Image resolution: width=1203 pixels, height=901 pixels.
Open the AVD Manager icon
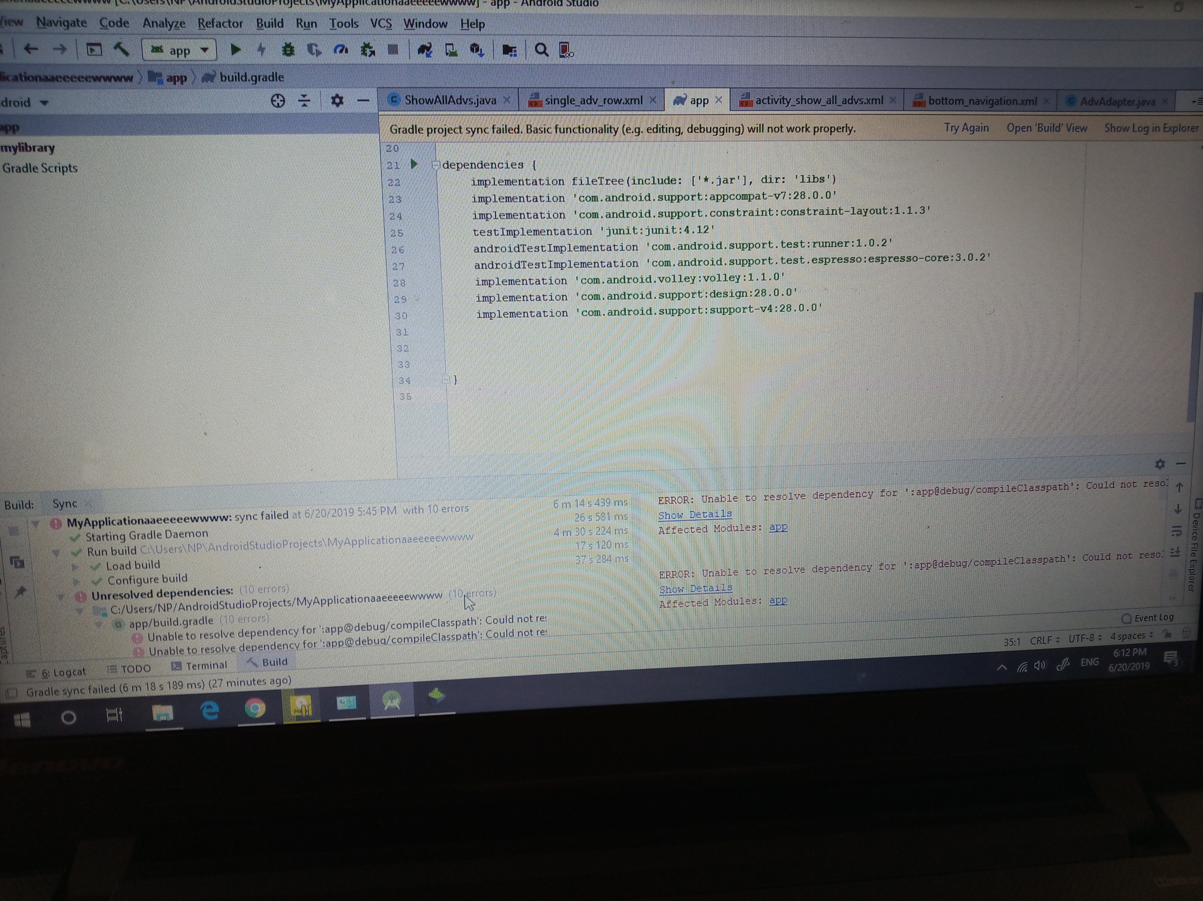pos(451,51)
